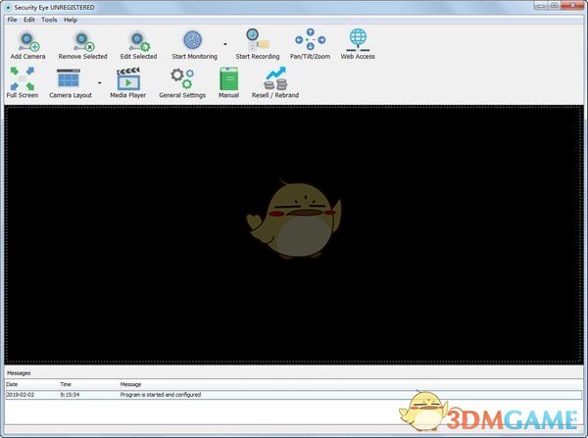Open General Settings gears icon
Viewport: 588px width, 438px height.
[x=182, y=78]
